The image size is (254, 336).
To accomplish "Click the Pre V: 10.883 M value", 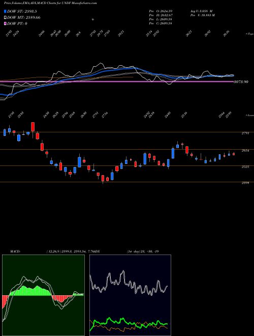I will tap(202, 15).
